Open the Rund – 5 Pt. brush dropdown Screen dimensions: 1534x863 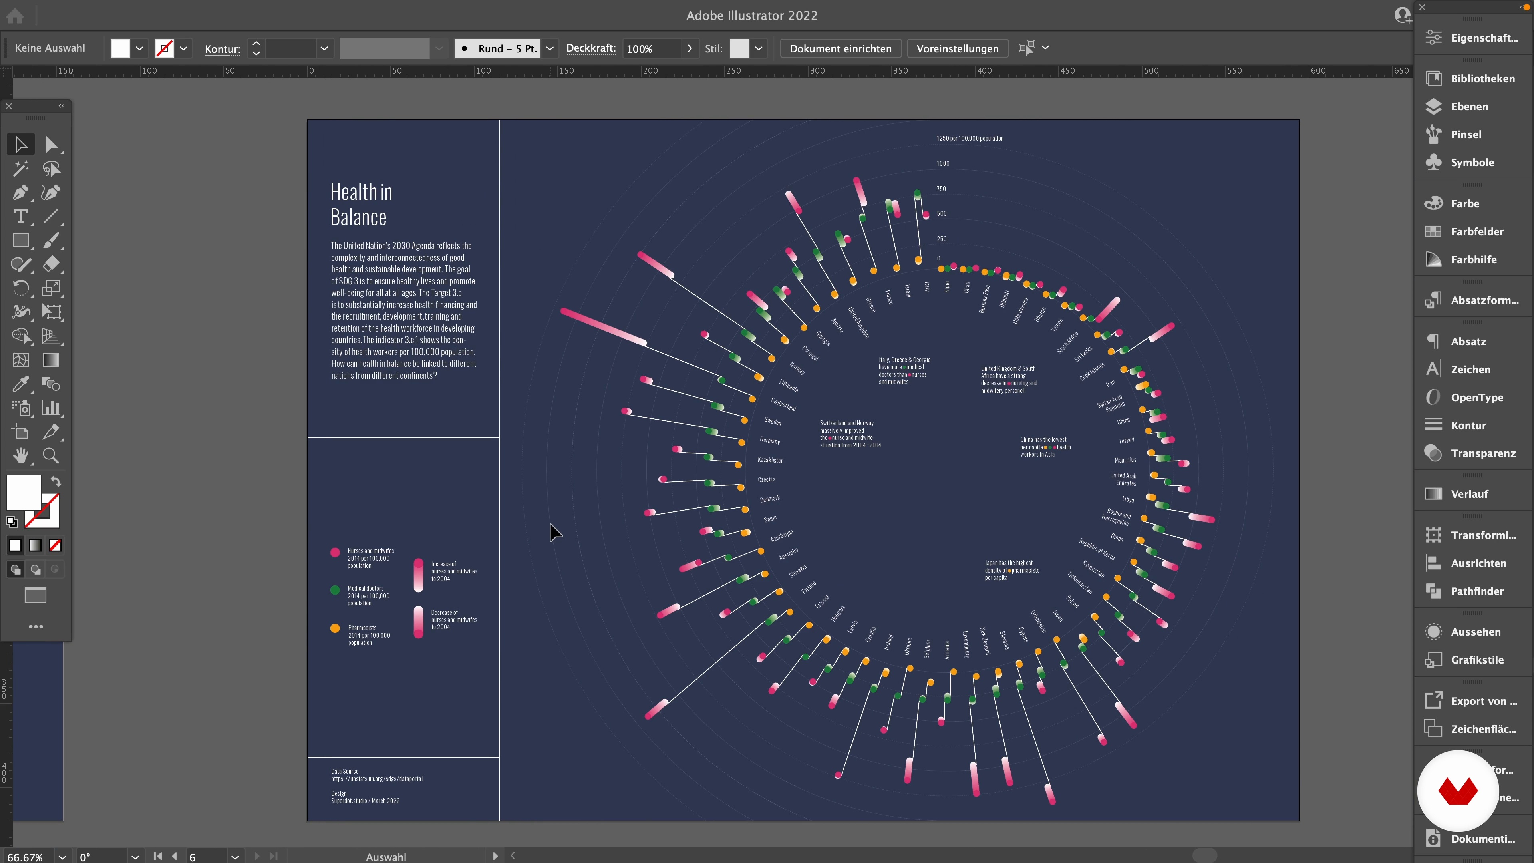550,48
